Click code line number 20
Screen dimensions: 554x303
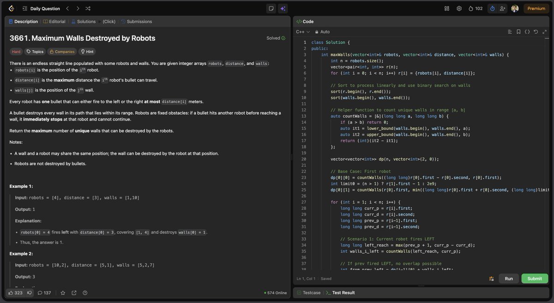pyautogui.click(x=304, y=159)
